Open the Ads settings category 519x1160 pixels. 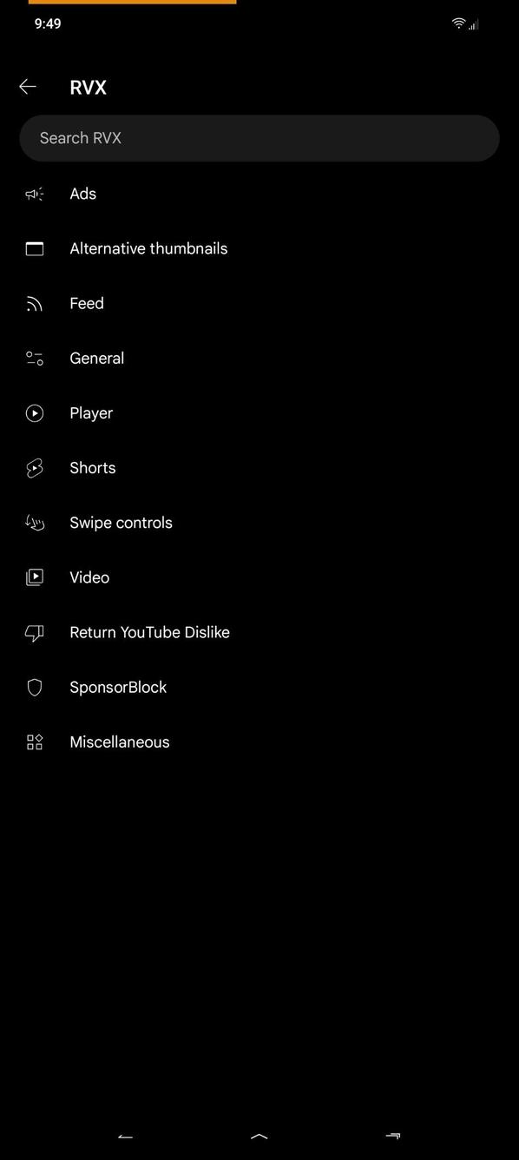[x=82, y=194]
